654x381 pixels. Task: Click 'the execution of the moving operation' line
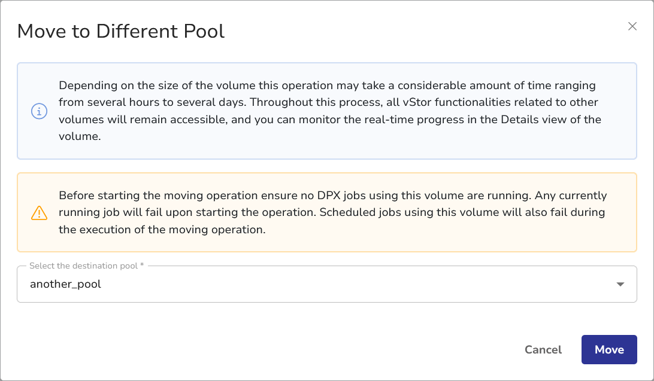[x=162, y=229]
